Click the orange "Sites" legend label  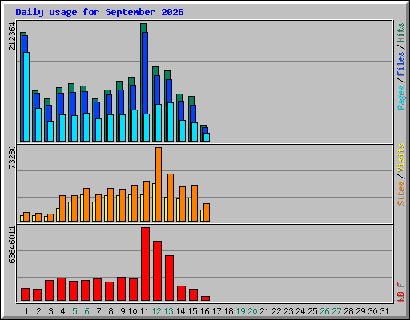[x=400, y=194]
